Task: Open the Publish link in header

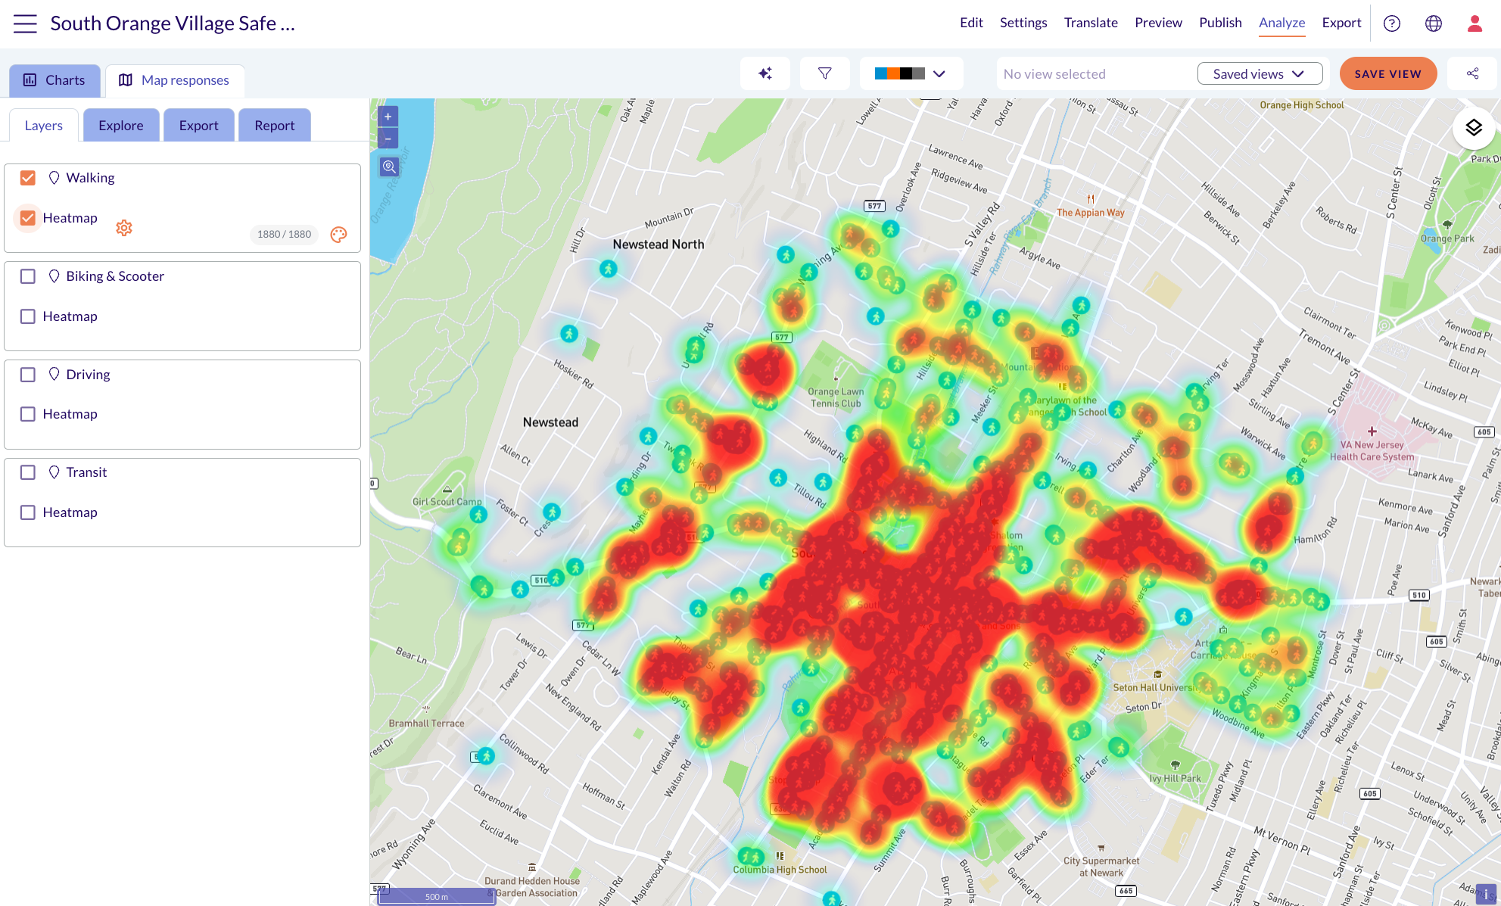Action: pos(1220,23)
